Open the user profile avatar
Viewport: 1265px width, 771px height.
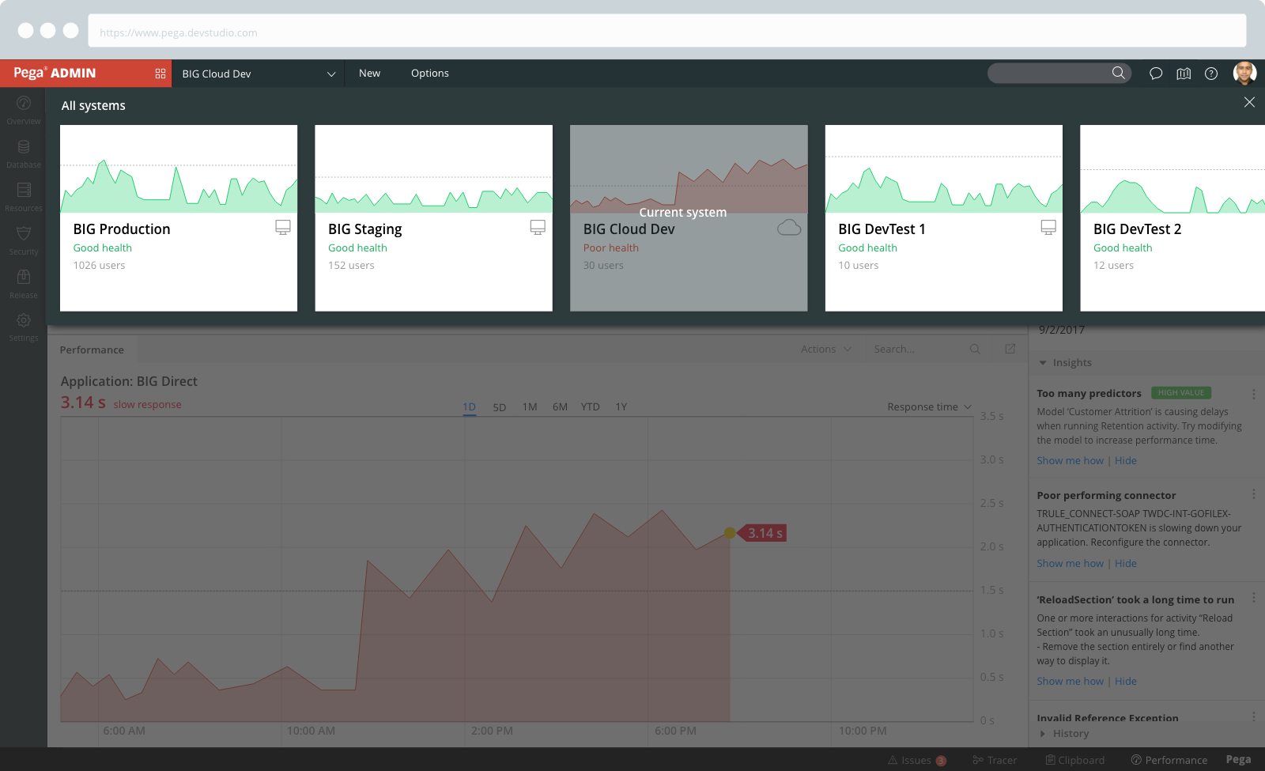tap(1244, 74)
